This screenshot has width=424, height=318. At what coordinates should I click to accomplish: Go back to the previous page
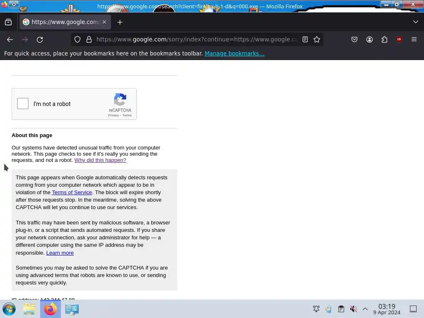(x=10, y=39)
